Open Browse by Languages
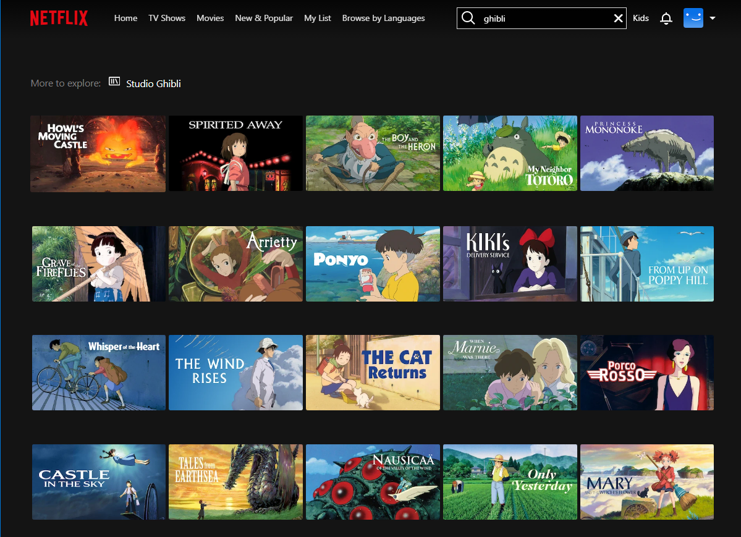 383,18
